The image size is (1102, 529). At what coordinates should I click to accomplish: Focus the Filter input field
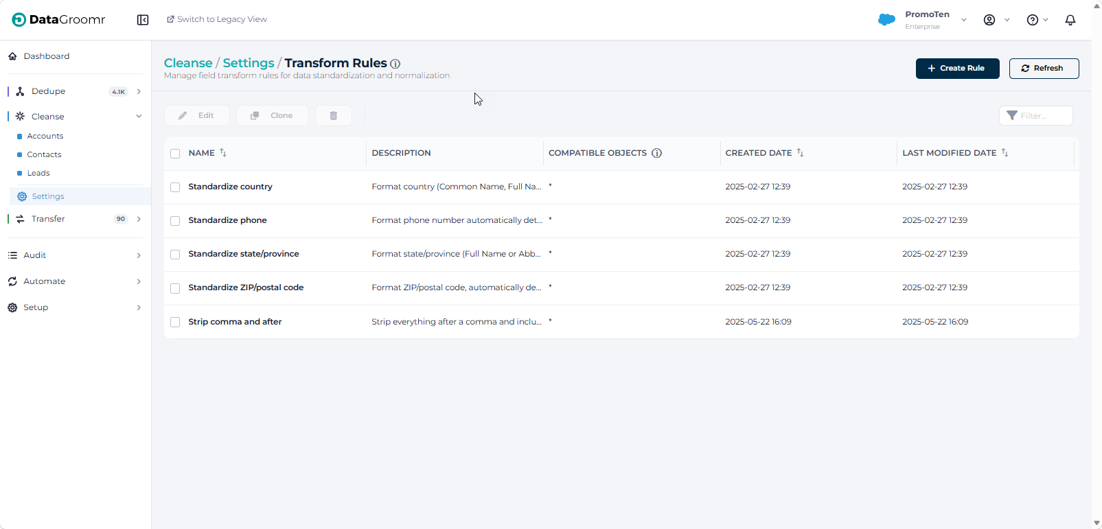point(1036,115)
